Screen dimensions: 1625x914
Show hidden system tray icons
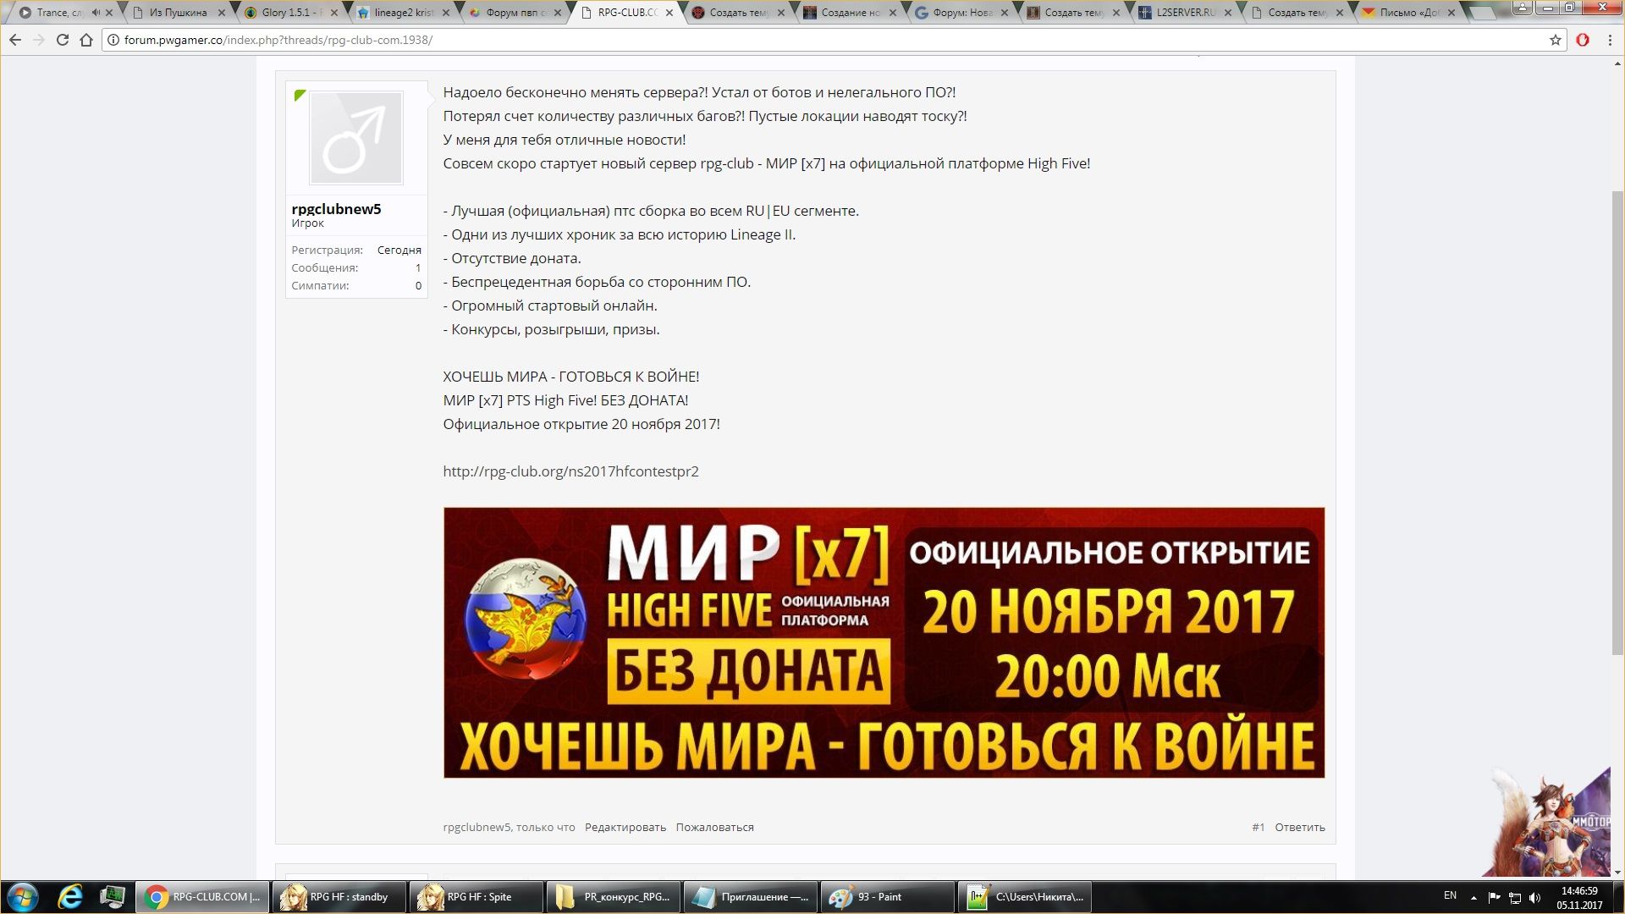click(1474, 897)
